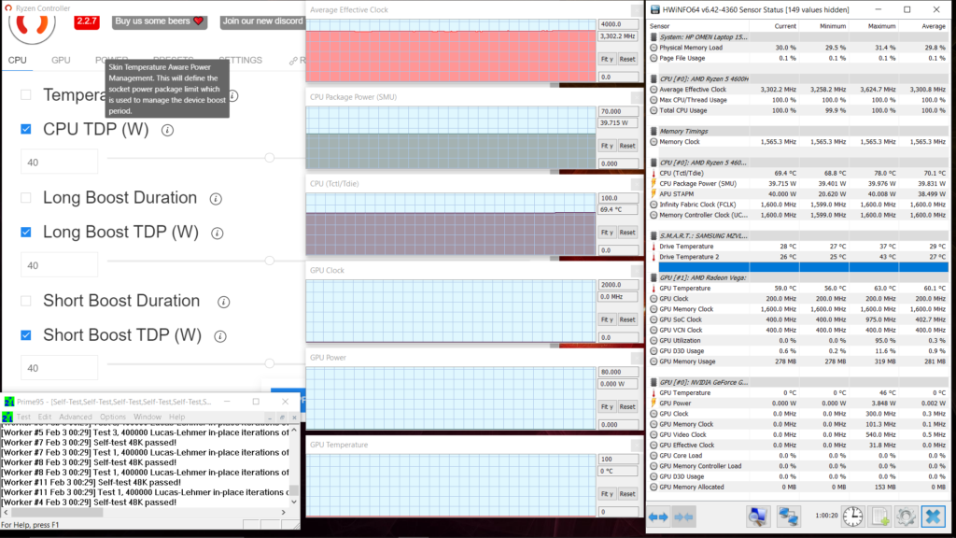Click lightning icon of CPU Package Power row
This screenshot has height=538, width=956.
[x=654, y=184]
